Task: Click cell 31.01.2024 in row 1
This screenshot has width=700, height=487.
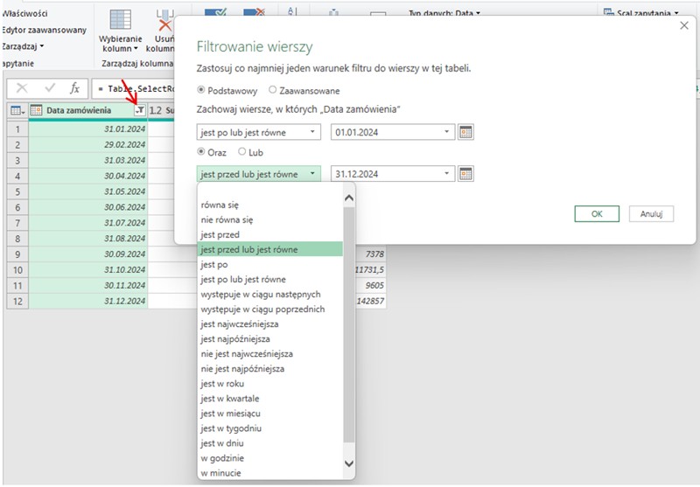Action: (88, 129)
